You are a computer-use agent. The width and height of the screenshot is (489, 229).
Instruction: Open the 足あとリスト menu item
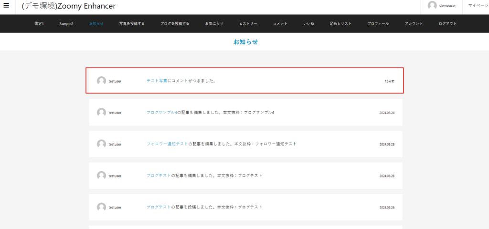coord(340,24)
